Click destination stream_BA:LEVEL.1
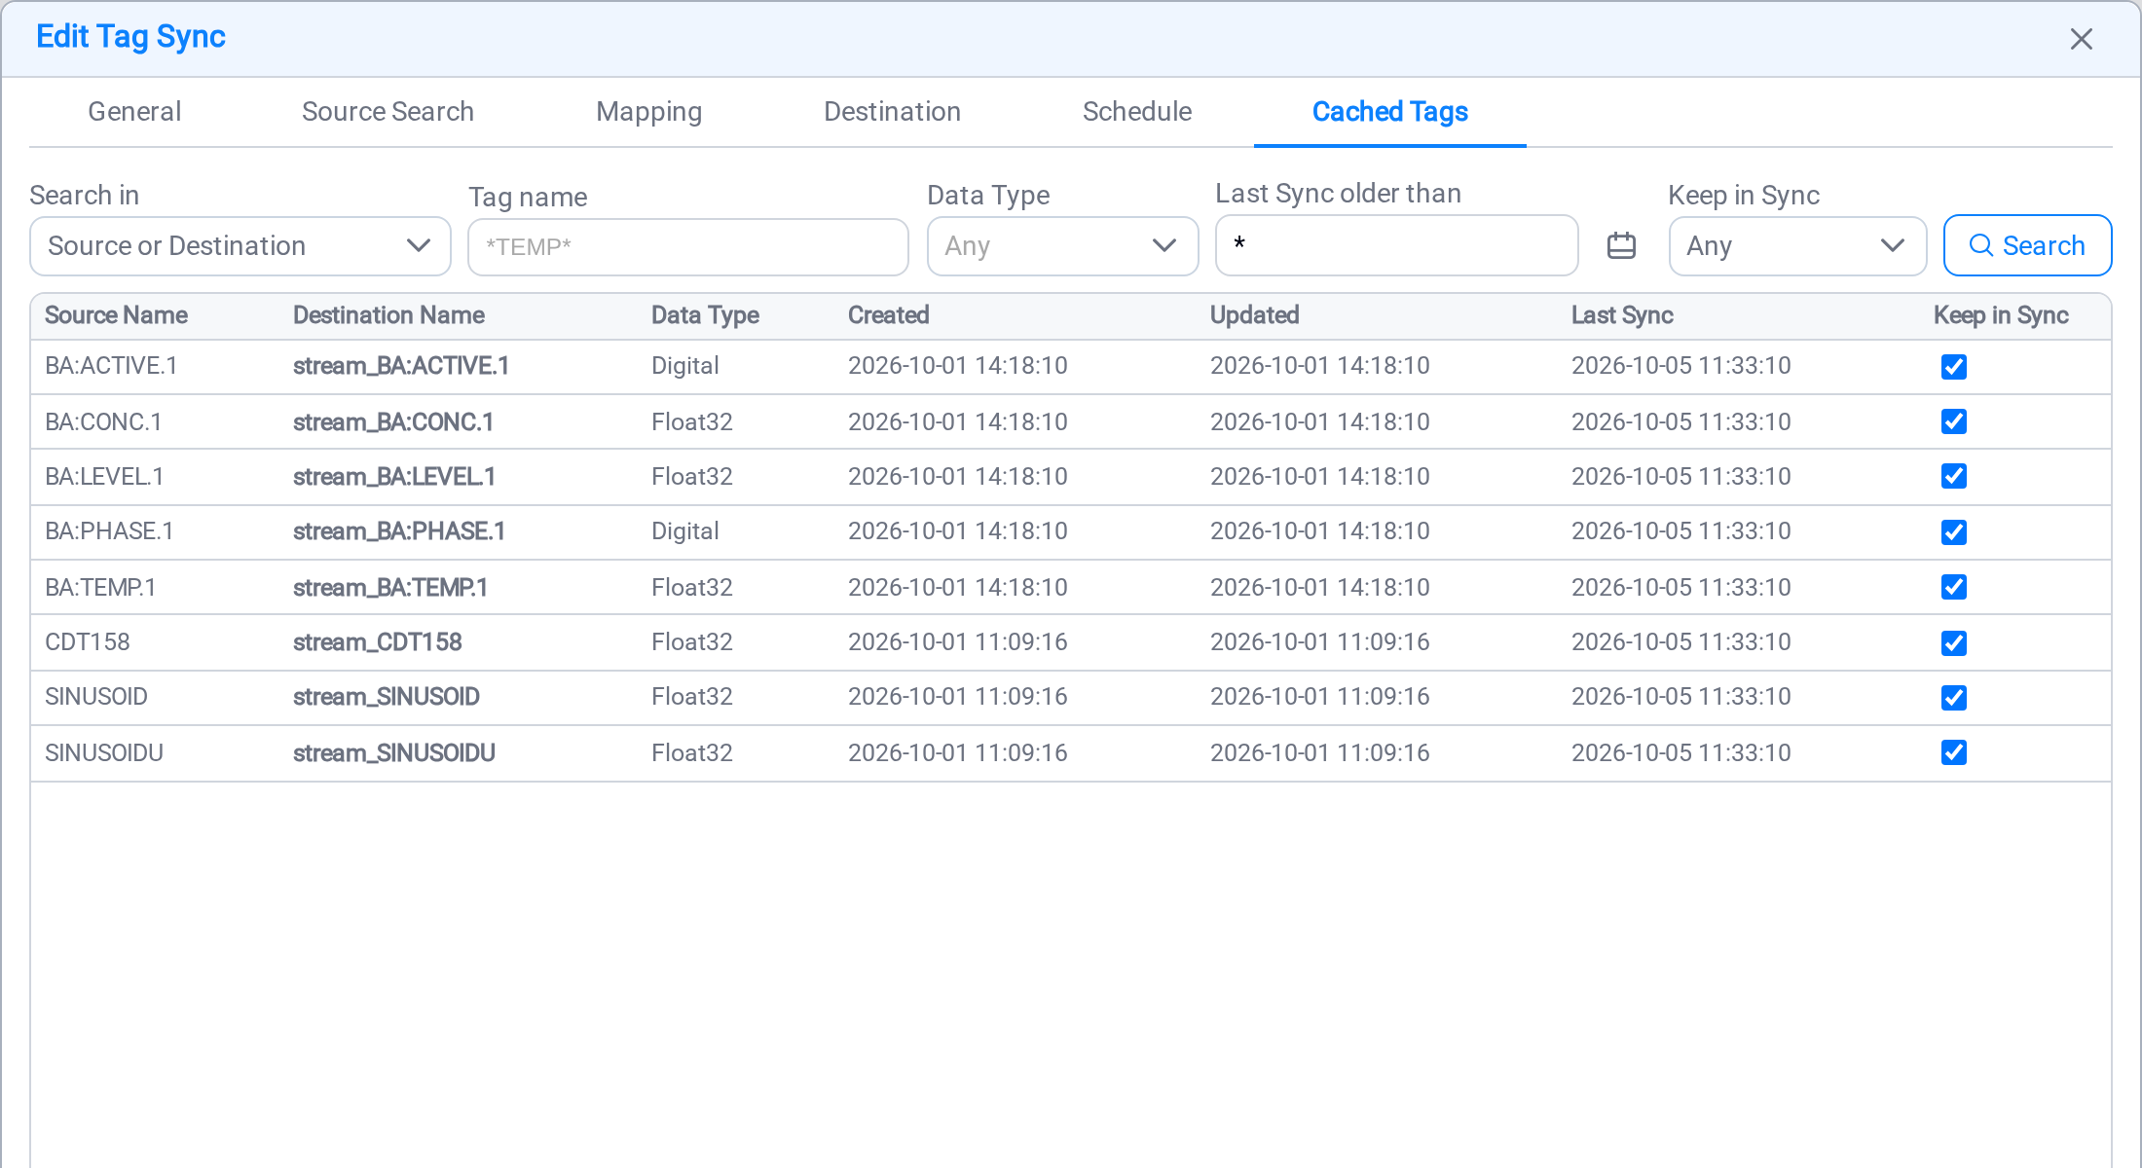2142x1168 pixels. click(x=394, y=477)
